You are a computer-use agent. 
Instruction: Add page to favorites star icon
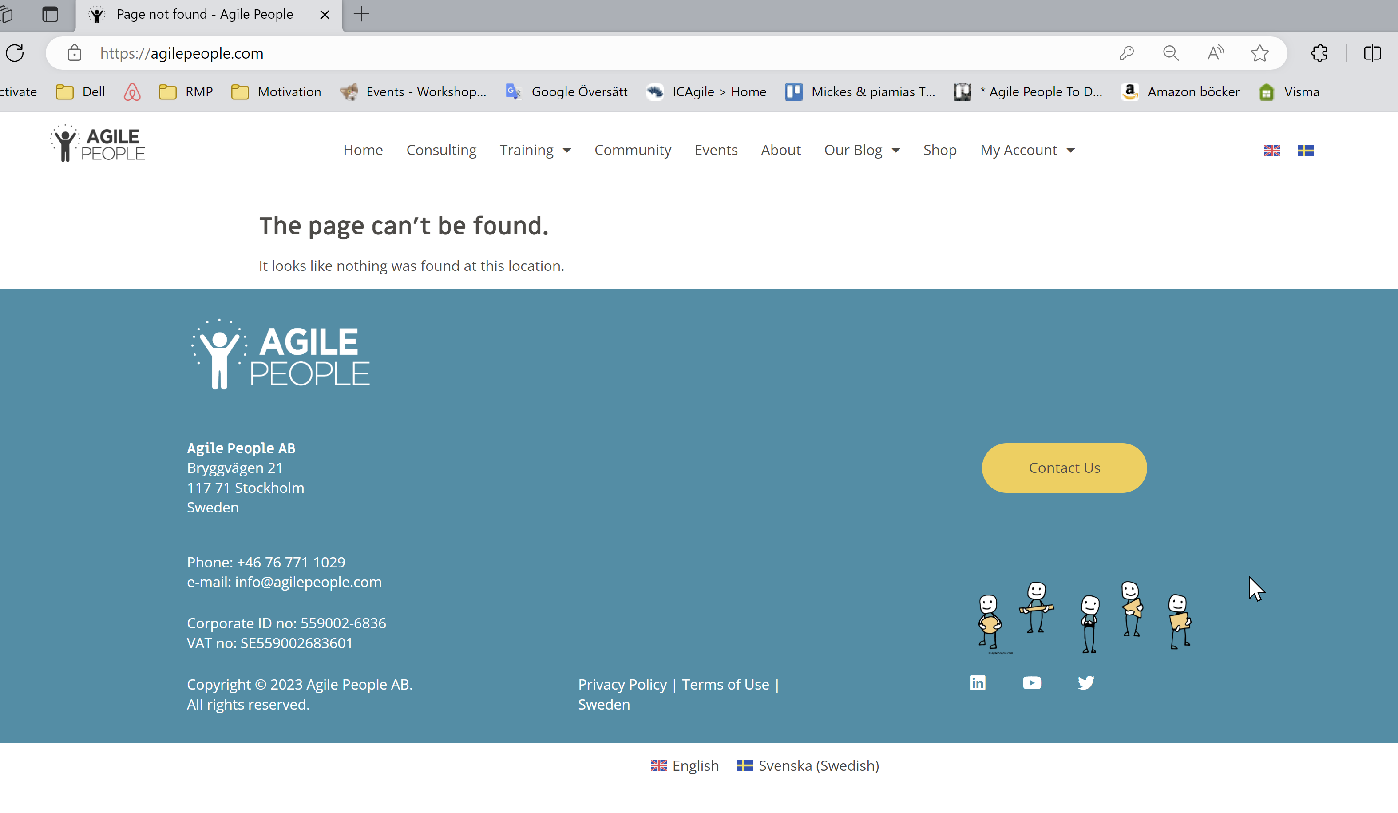click(1260, 53)
